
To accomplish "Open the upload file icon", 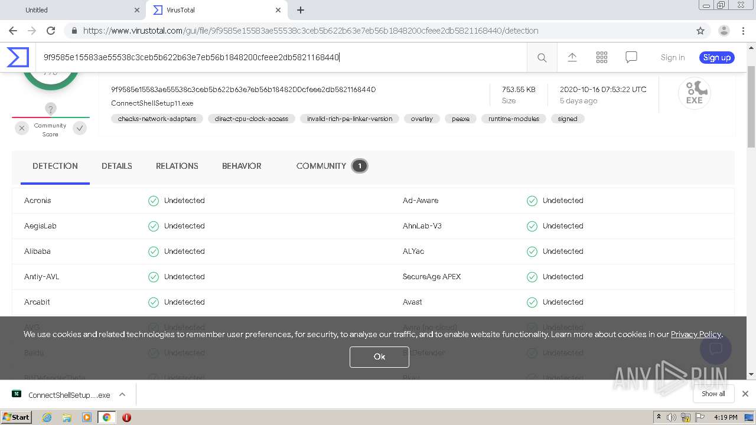I will point(572,57).
